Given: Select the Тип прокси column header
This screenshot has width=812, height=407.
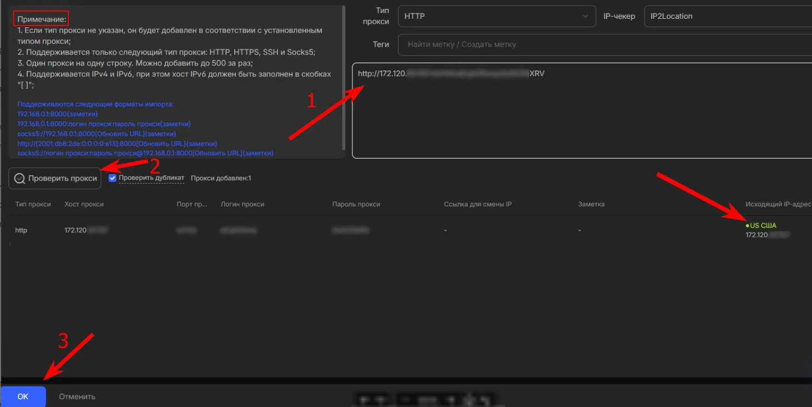Looking at the screenshot, I should click(x=33, y=204).
